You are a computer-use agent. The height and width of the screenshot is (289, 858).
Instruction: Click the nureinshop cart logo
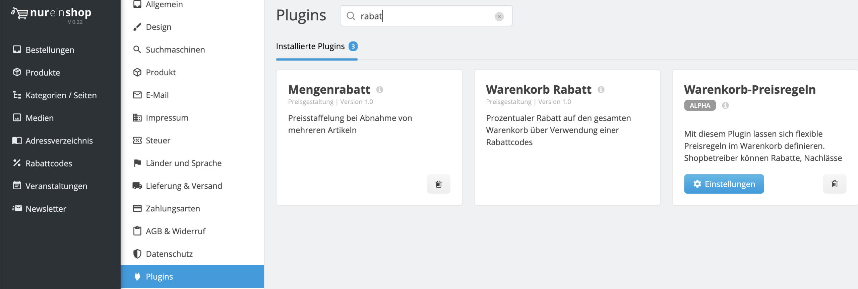coord(19,13)
